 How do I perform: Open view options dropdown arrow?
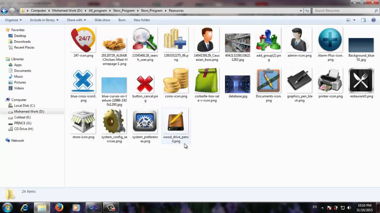(x=354, y=20)
